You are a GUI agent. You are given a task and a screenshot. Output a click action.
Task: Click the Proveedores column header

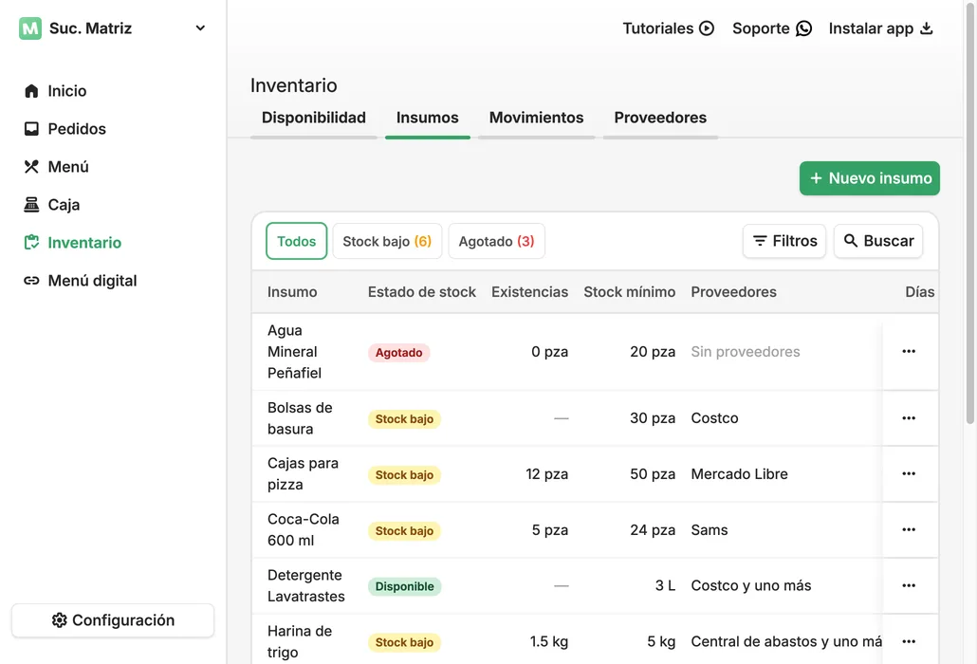coord(733,292)
